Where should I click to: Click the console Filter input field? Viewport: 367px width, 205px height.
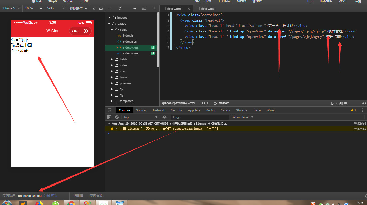click(200, 117)
